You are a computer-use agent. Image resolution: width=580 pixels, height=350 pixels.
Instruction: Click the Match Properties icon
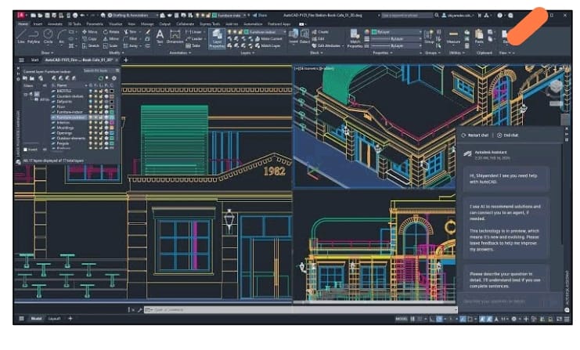355,37
